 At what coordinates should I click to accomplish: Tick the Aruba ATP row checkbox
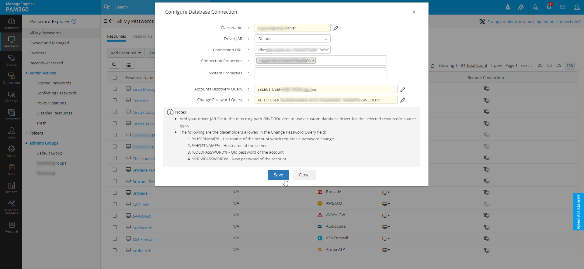[115, 250]
